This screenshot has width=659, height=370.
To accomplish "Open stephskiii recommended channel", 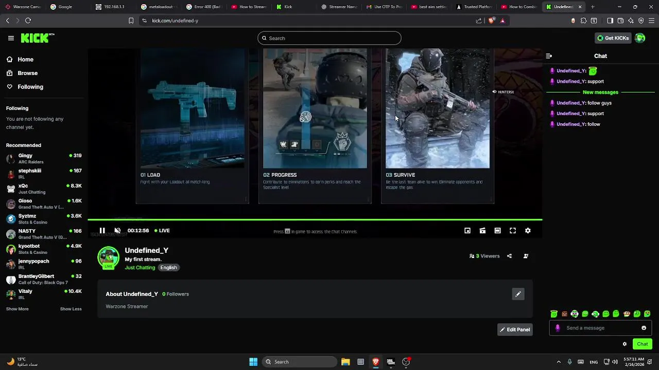I will (44, 174).
